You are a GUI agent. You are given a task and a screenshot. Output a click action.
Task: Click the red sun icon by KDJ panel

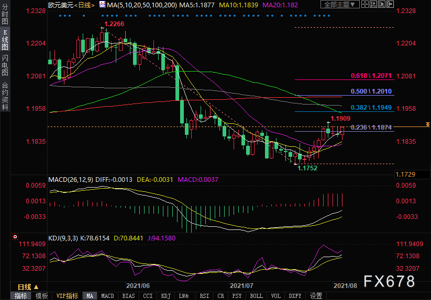pos(15,237)
